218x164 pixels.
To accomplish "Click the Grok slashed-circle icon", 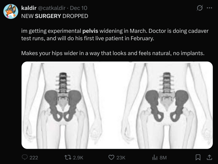I will pos(200,8).
